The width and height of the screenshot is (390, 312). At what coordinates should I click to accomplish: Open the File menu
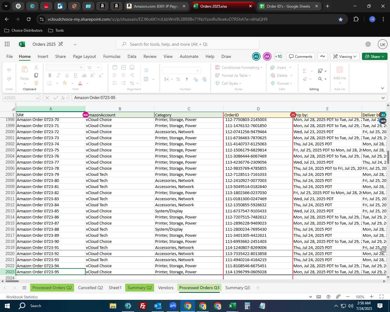[x=10, y=56]
